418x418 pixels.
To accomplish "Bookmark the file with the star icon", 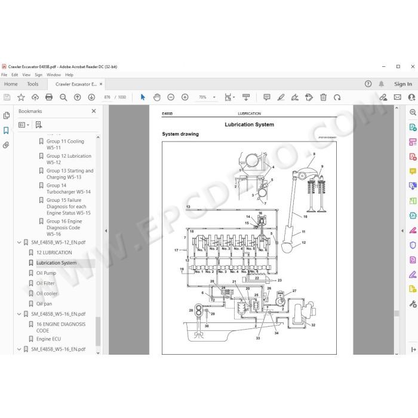I will click(x=21, y=97).
